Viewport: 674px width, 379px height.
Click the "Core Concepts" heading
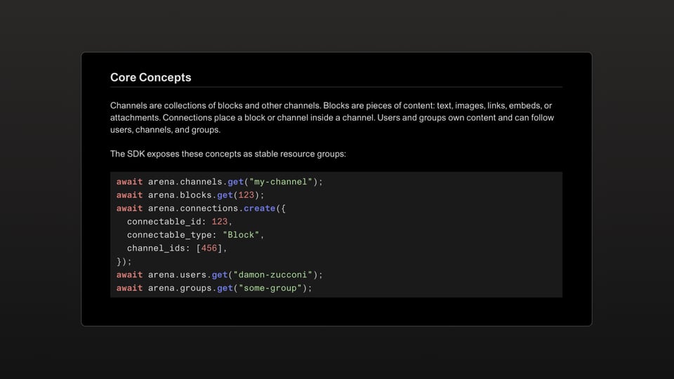(150, 77)
